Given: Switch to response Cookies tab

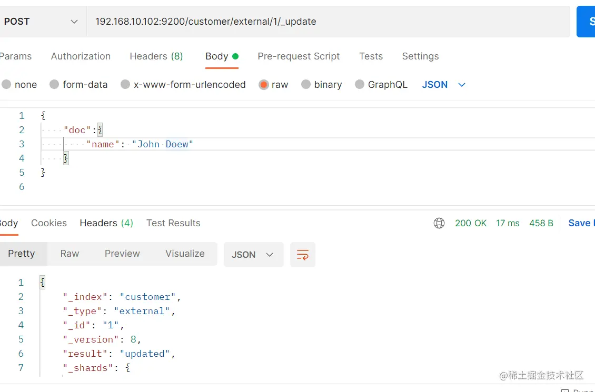Looking at the screenshot, I should [x=49, y=223].
